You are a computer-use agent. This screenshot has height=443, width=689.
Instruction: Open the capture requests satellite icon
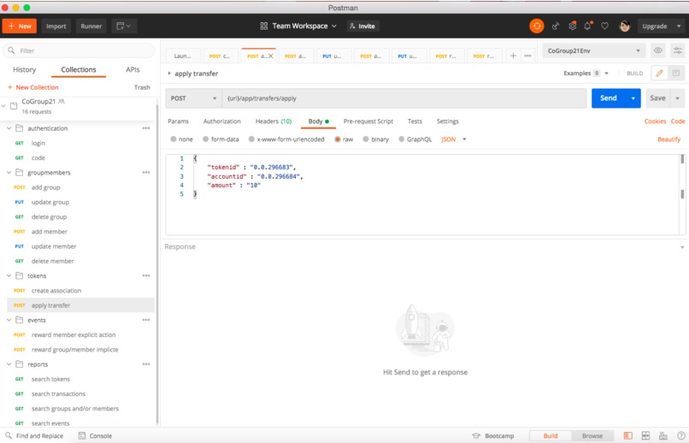(556, 27)
